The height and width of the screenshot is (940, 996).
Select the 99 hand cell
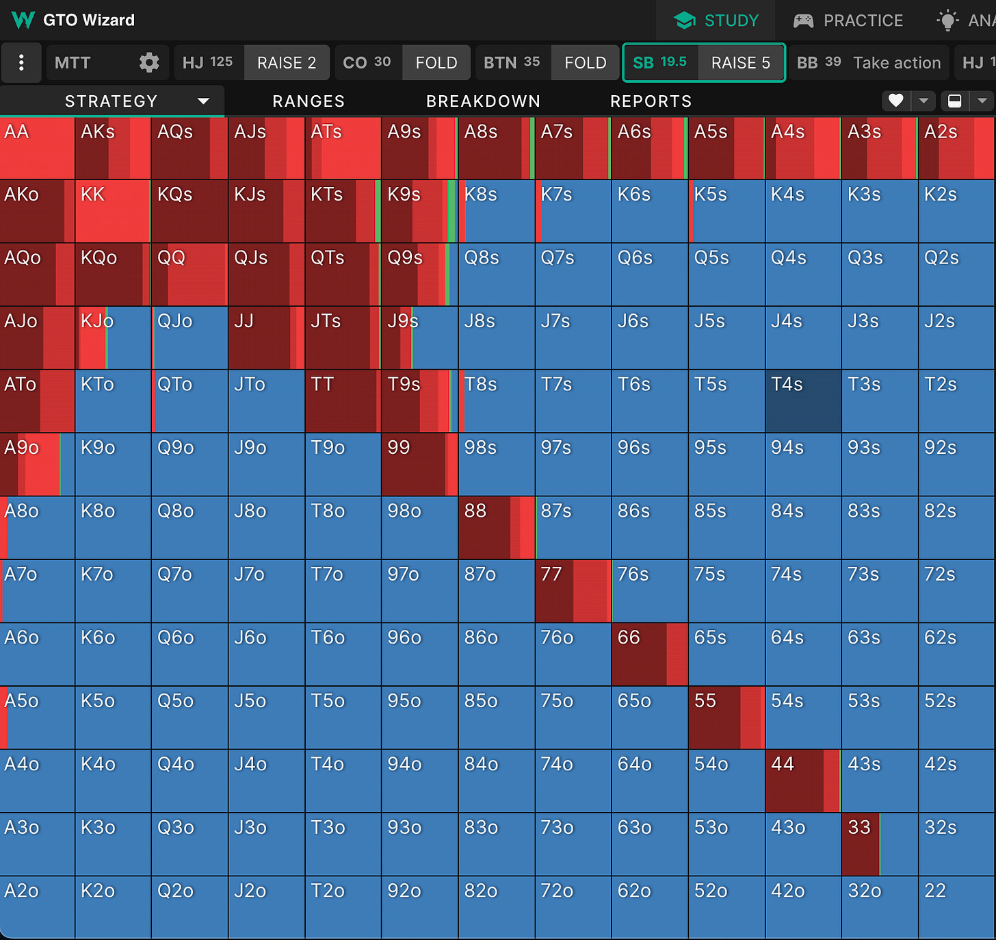tap(419, 464)
